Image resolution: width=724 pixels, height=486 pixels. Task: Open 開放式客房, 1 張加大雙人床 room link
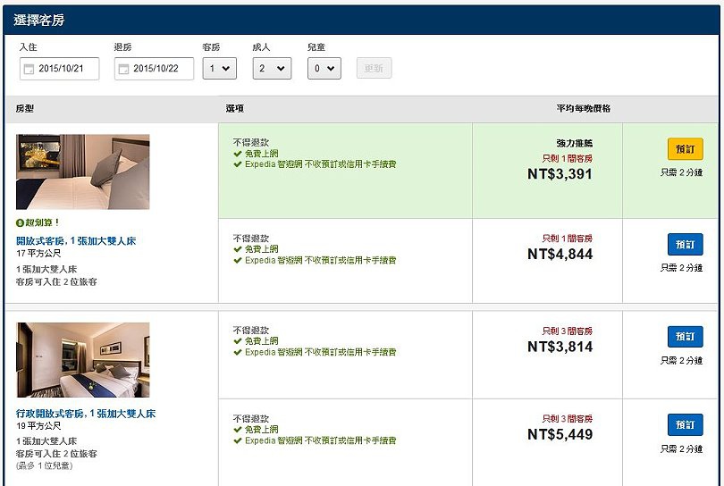click(x=76, y=241)
